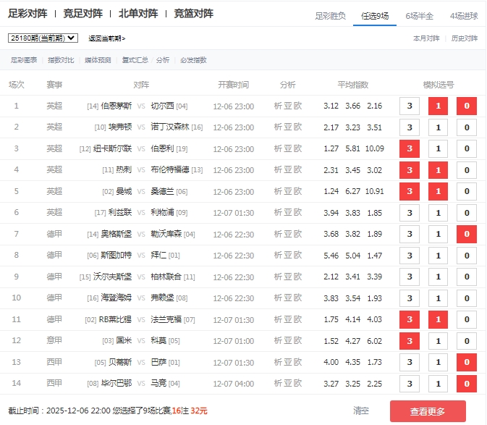Open the 竞足对阵 section
Viewport: 487px width, 425px height.
[x=82, y=14]
